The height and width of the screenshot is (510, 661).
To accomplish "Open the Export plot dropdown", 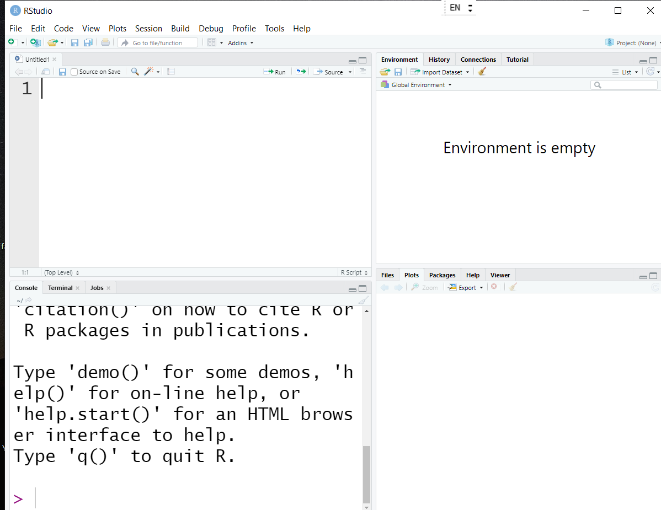I will click(x=465, y=287).
